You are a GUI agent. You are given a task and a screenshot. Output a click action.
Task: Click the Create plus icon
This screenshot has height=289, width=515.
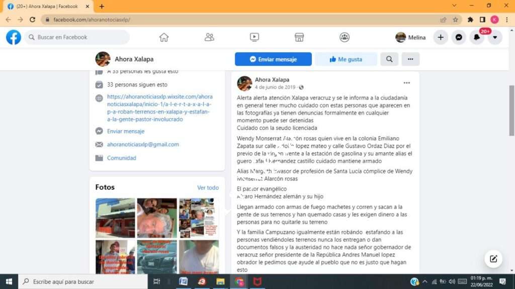(x=441, y=37)
